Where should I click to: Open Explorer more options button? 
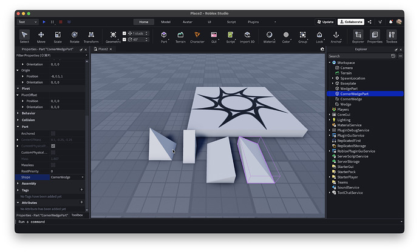click(400, 56)
